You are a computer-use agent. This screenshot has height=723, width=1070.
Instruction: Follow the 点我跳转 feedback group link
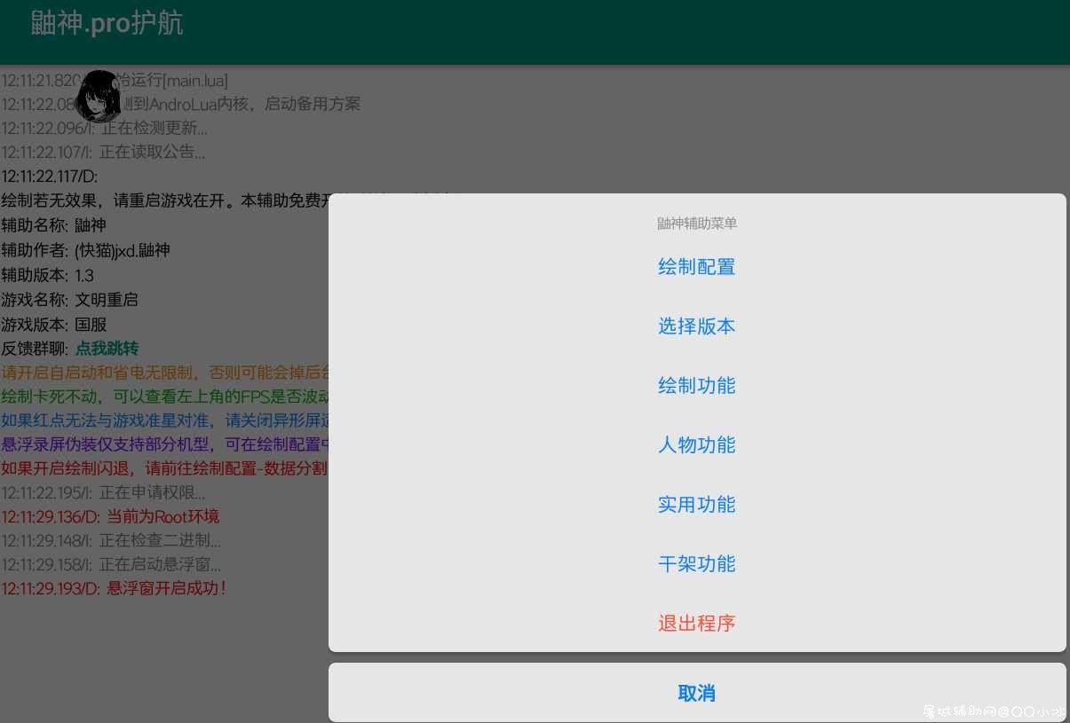coord(107,349)
